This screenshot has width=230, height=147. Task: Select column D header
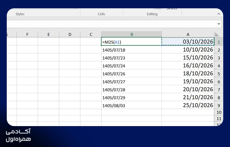(70, 34)
